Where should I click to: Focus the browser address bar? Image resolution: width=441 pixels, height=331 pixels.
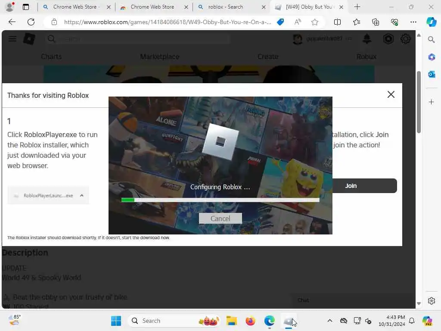pos(168,22)
